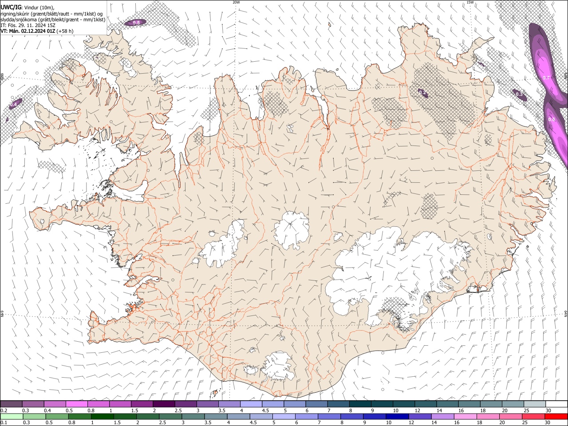Pick the pink 18–20 lower legend swatch
The width and height of the screenshot is (568, 426).
click(489, 416)
